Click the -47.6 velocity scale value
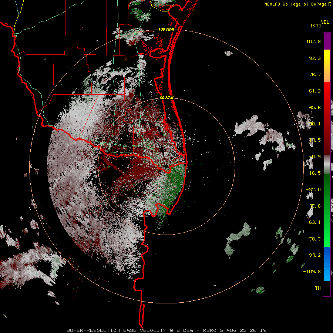Viewport: 333px width, 333px height. click(313, 206)
